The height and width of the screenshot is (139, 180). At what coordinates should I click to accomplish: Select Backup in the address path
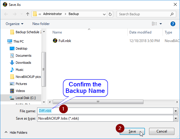pyautogui.click(x=74, y=14)
